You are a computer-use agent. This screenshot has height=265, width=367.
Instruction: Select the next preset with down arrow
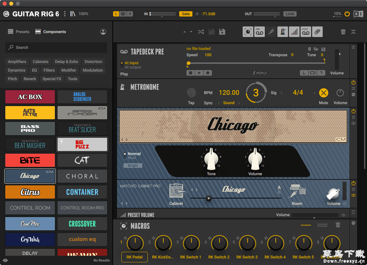click(191, 32)
